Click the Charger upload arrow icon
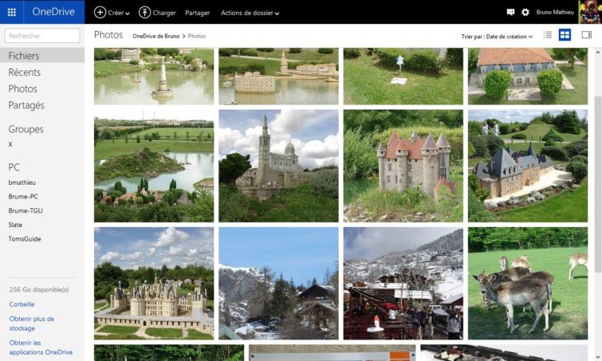602x361 pixels. tap(144, 13)
